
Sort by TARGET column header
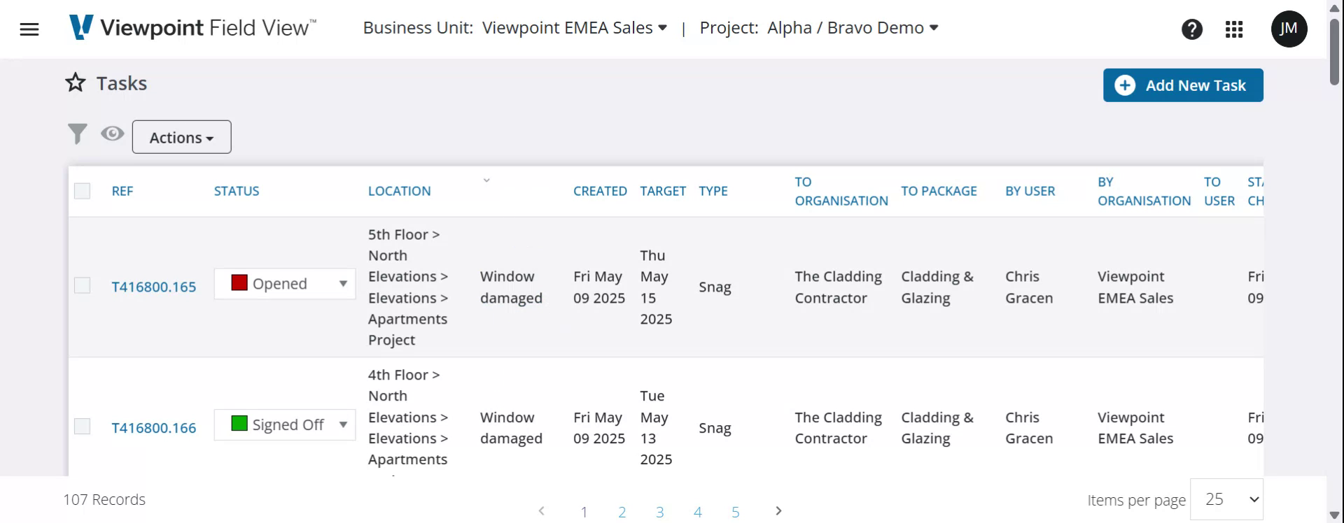click(663, 191)
